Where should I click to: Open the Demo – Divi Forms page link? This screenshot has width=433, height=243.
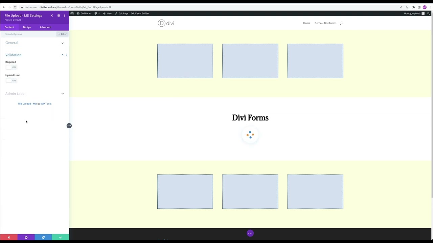coord(325,23)
